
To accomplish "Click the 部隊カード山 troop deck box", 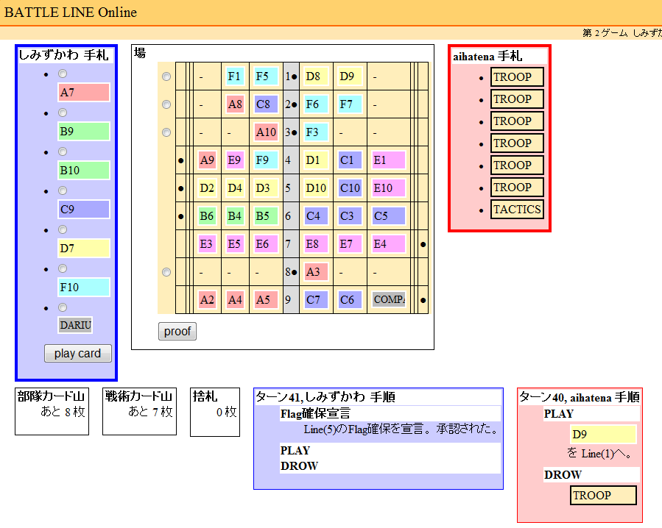I will [x=52, y=412].
